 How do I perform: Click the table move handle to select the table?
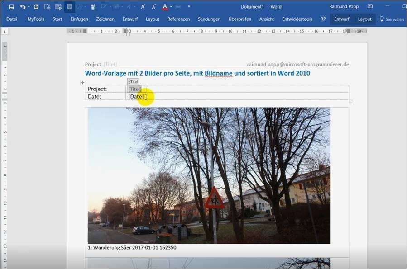pyautogui.click(x=82, y=82)
